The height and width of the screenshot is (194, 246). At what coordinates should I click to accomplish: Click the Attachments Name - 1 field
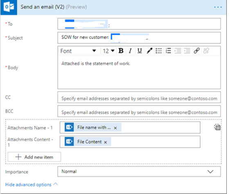[x=130, y=127]
